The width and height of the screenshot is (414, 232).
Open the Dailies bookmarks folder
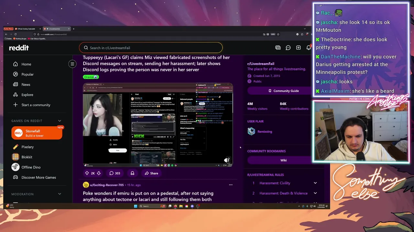tap(8, 39)
